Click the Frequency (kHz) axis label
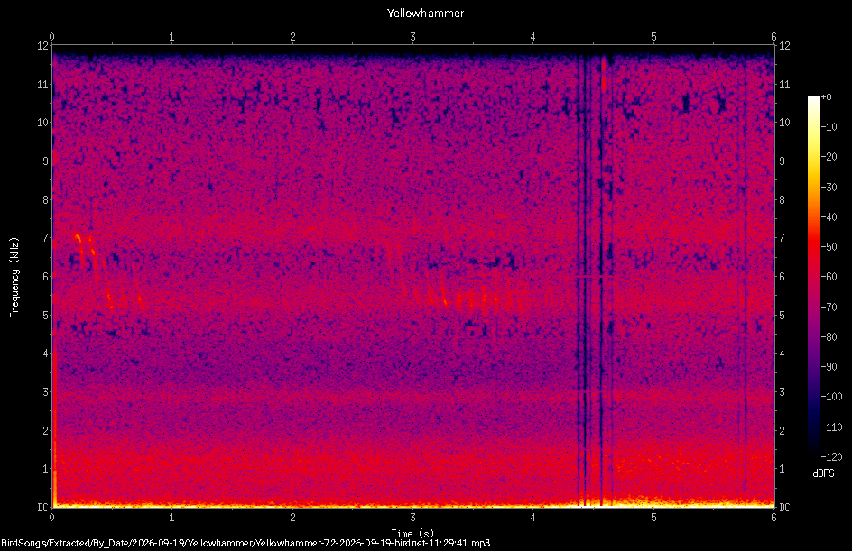 point(14,278)
